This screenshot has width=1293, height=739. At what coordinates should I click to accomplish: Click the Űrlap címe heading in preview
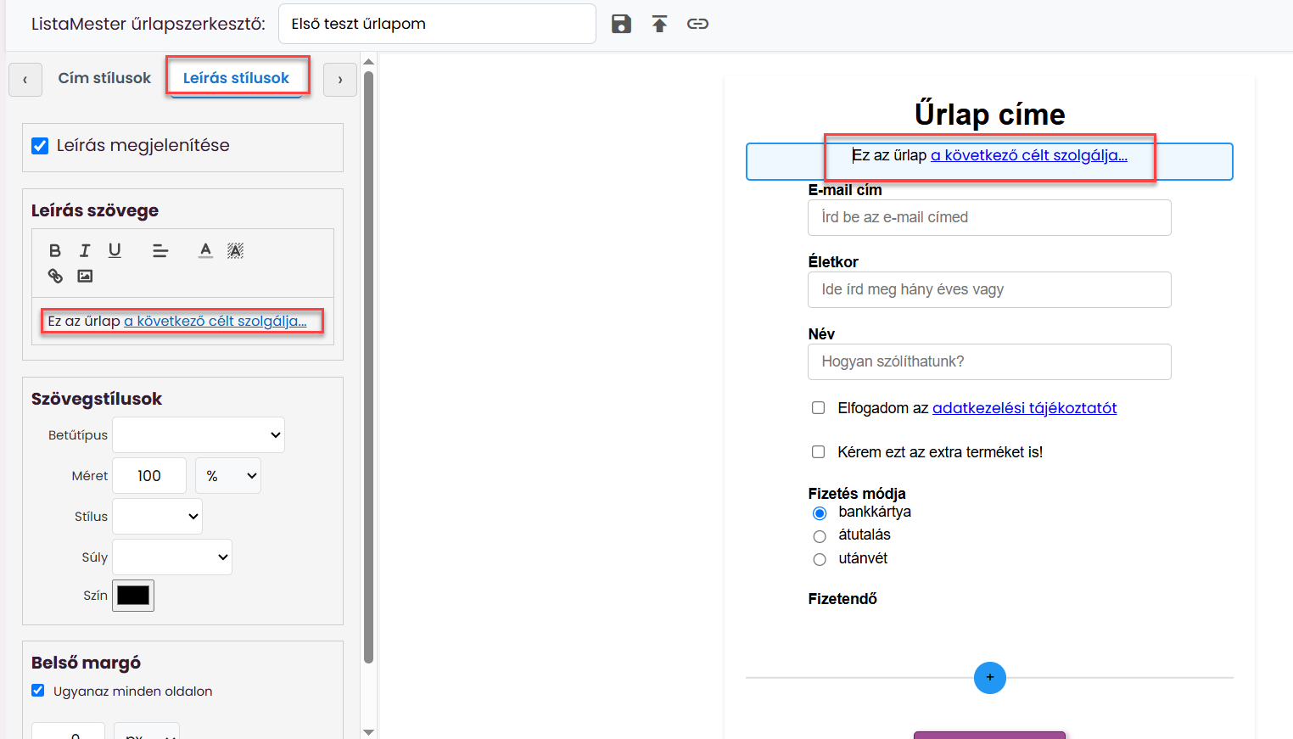pos(989,114)
